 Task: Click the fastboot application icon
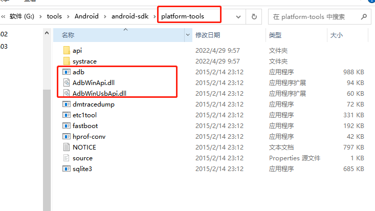[x=66, y=126]
